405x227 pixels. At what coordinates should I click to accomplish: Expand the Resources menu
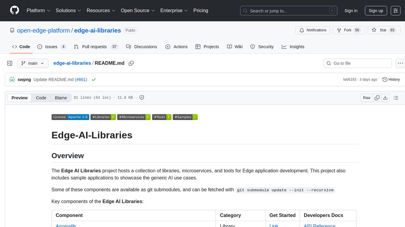(x=101, y=10)
